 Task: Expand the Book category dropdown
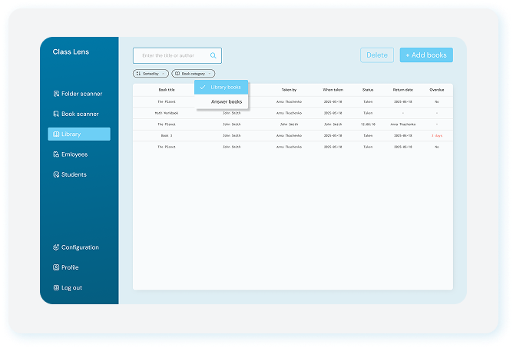194,74
